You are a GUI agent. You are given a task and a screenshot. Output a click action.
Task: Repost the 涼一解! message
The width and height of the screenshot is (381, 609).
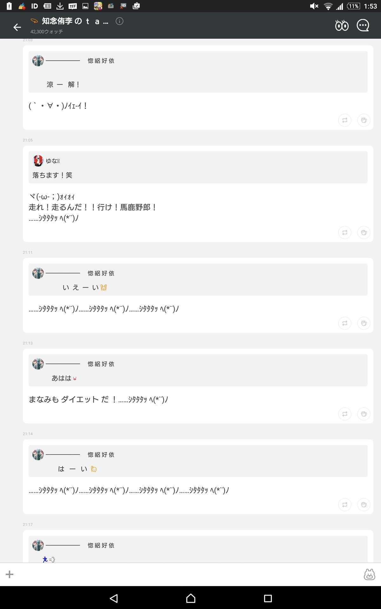coord(345,120)
